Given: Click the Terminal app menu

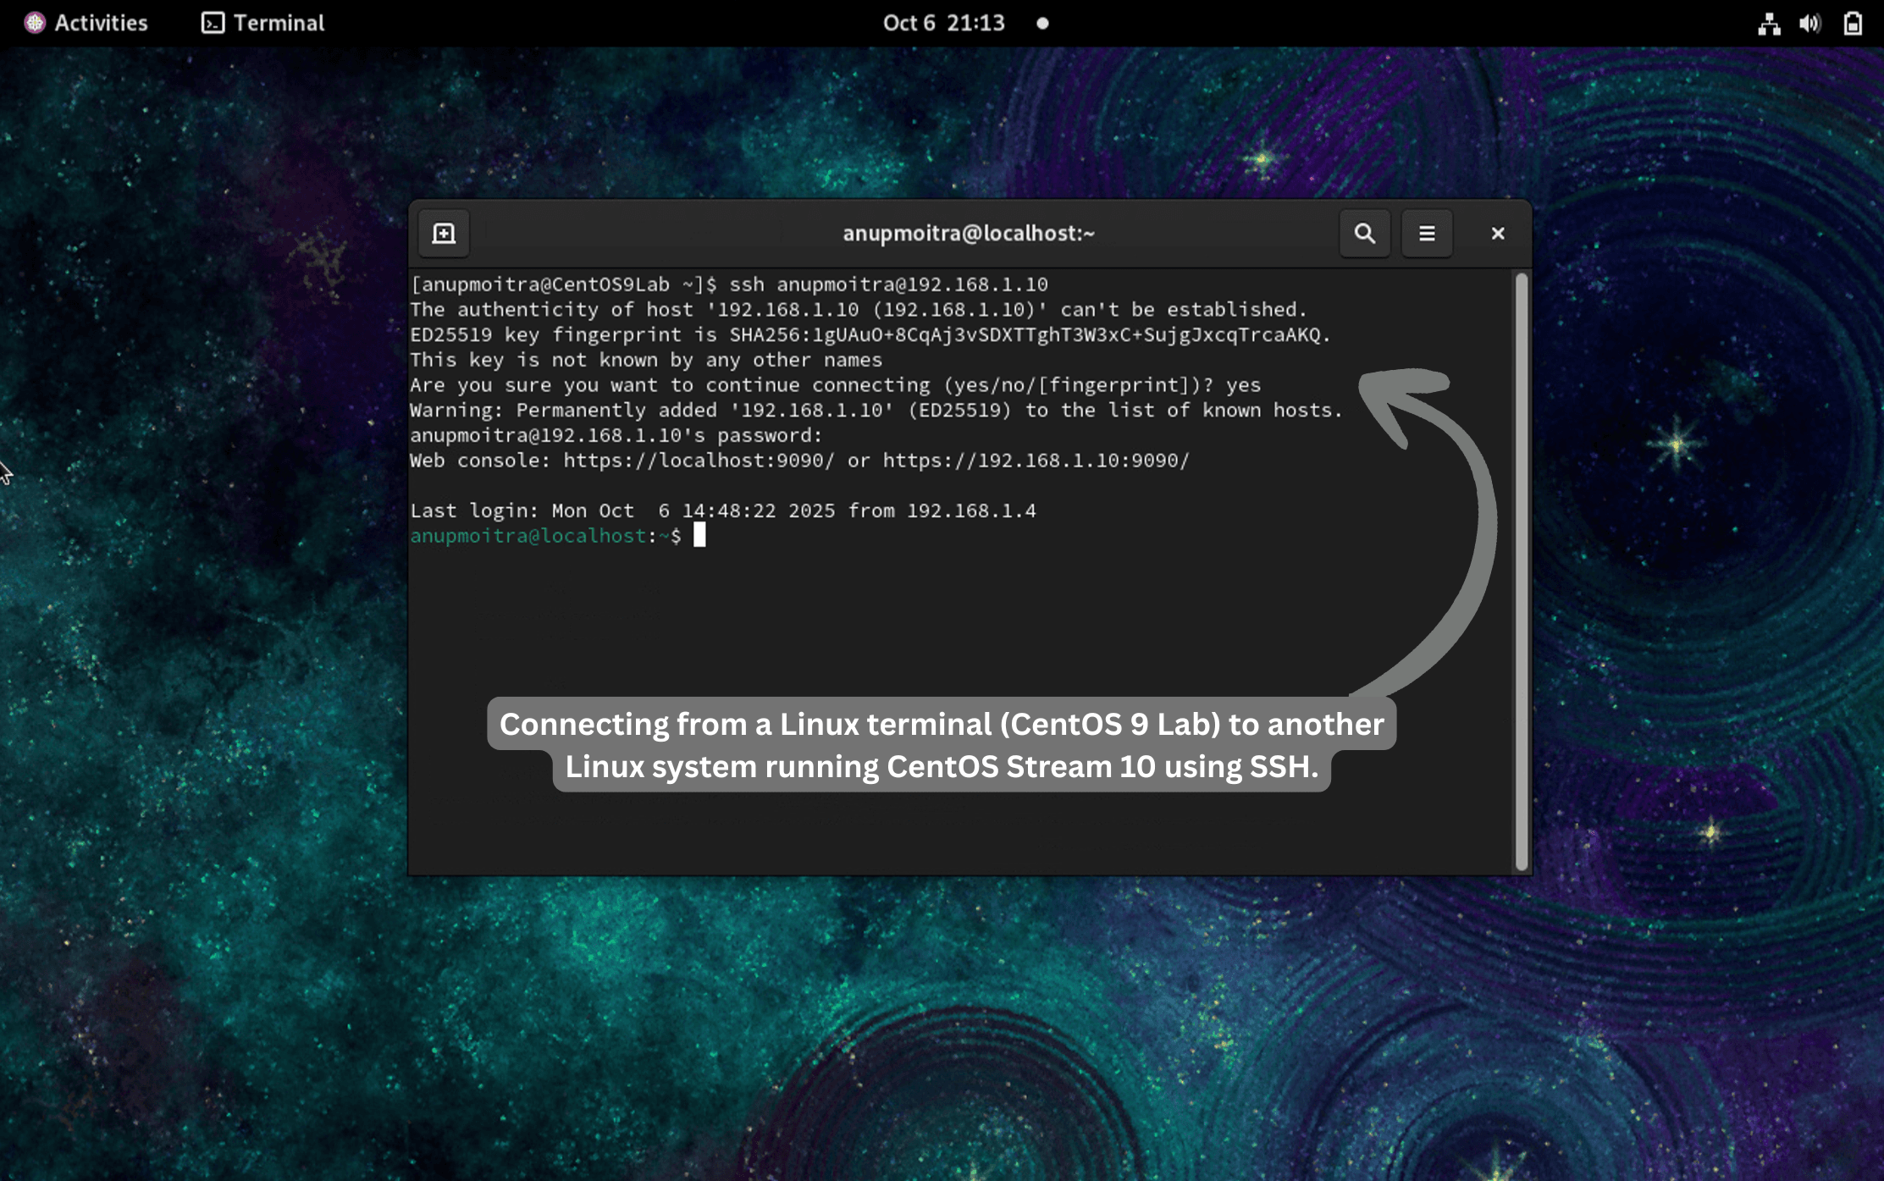Looking at the screenshot, I should click(278, 23).
